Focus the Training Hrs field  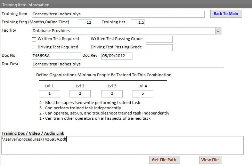[x=138, y=23]
